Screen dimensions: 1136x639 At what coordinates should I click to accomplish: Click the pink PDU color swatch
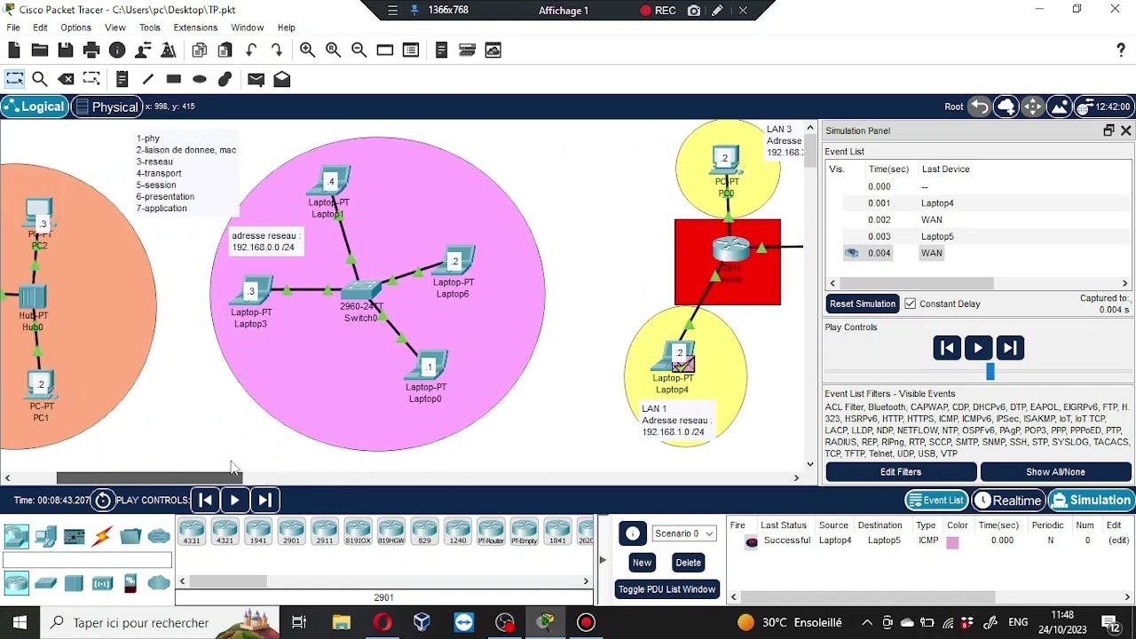pos(952,542)
